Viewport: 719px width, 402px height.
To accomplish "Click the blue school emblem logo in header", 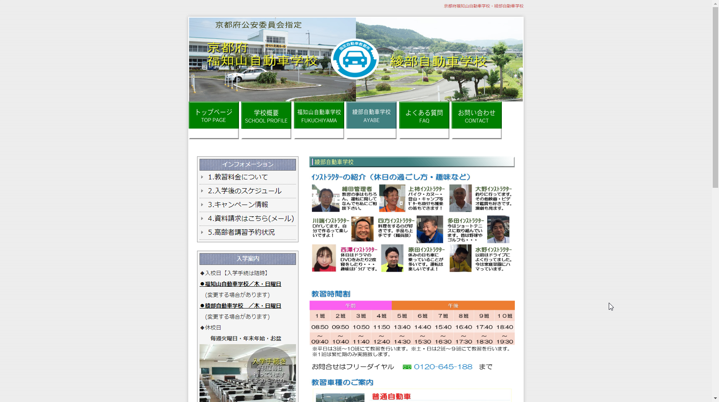I will click(x=355, y=59).
